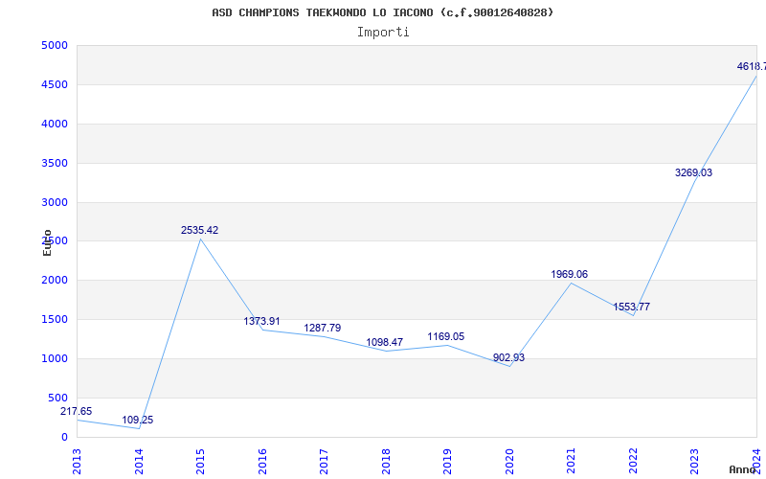This screenshot has width=766, height=479.
Task: Click the 2016 x-axis year label
Action: coord(262,462)
